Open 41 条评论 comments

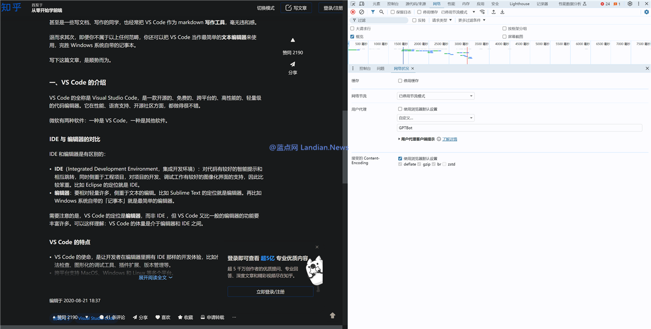[x=112, y=317]
